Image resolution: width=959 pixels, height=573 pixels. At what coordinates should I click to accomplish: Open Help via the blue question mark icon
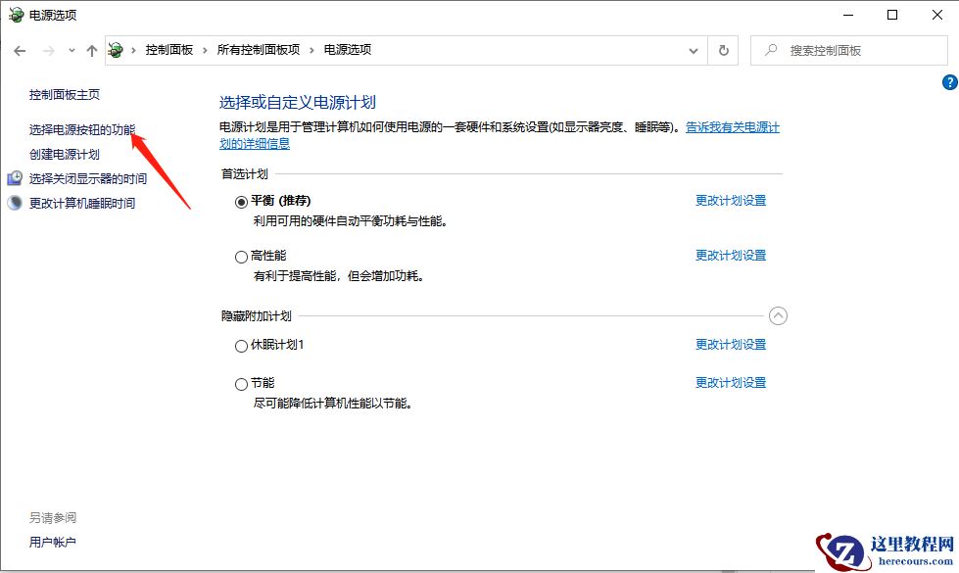(x=951, y=83)
